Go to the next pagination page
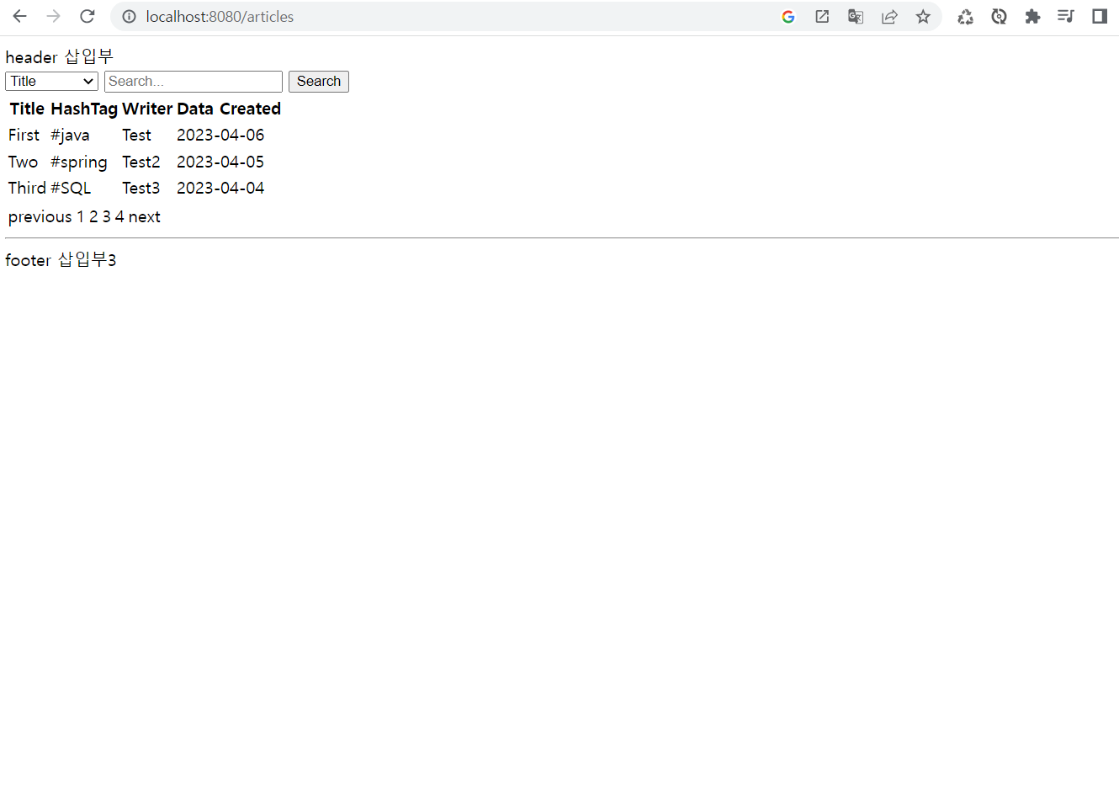 (x=145, y=216)
